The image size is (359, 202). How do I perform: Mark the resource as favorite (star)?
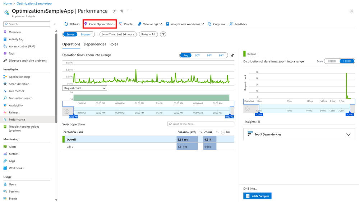(x=122, y=11)
